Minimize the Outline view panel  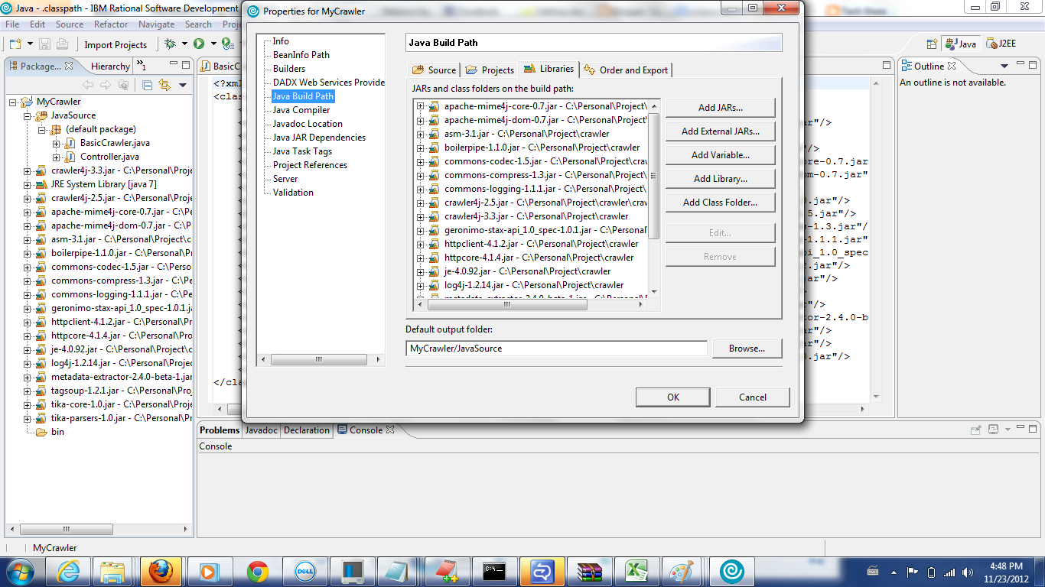(1019, 66)
